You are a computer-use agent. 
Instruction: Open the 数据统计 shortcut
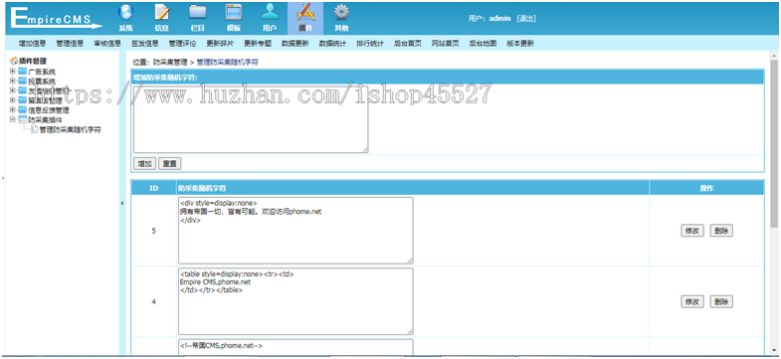point(332,44)
